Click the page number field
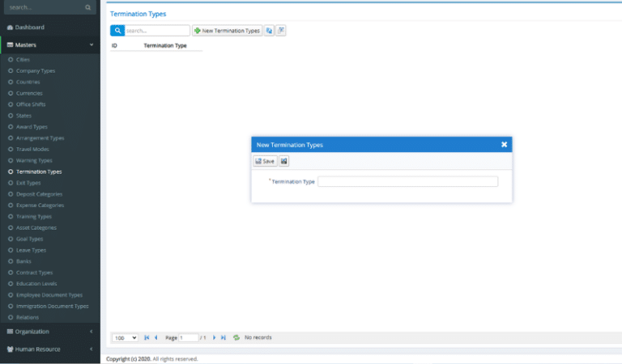This screenshot has width=622, height=364. (x=189, y=337)
